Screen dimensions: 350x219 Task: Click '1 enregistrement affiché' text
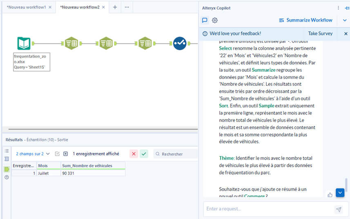click(x=96, y=154)
